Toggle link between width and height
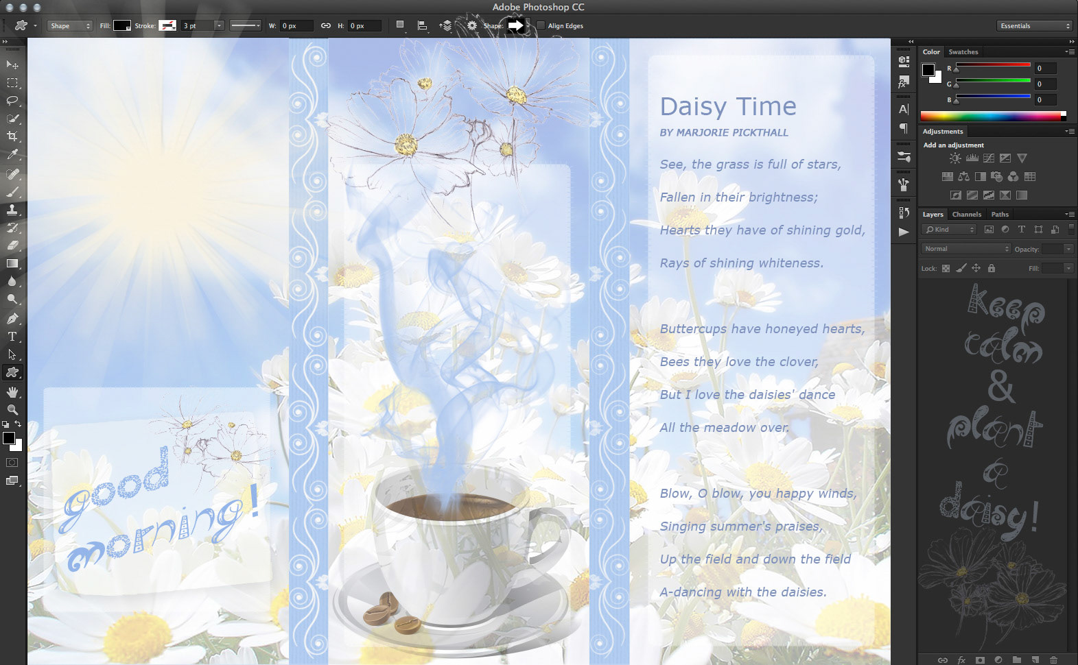 tap(326, 25)
